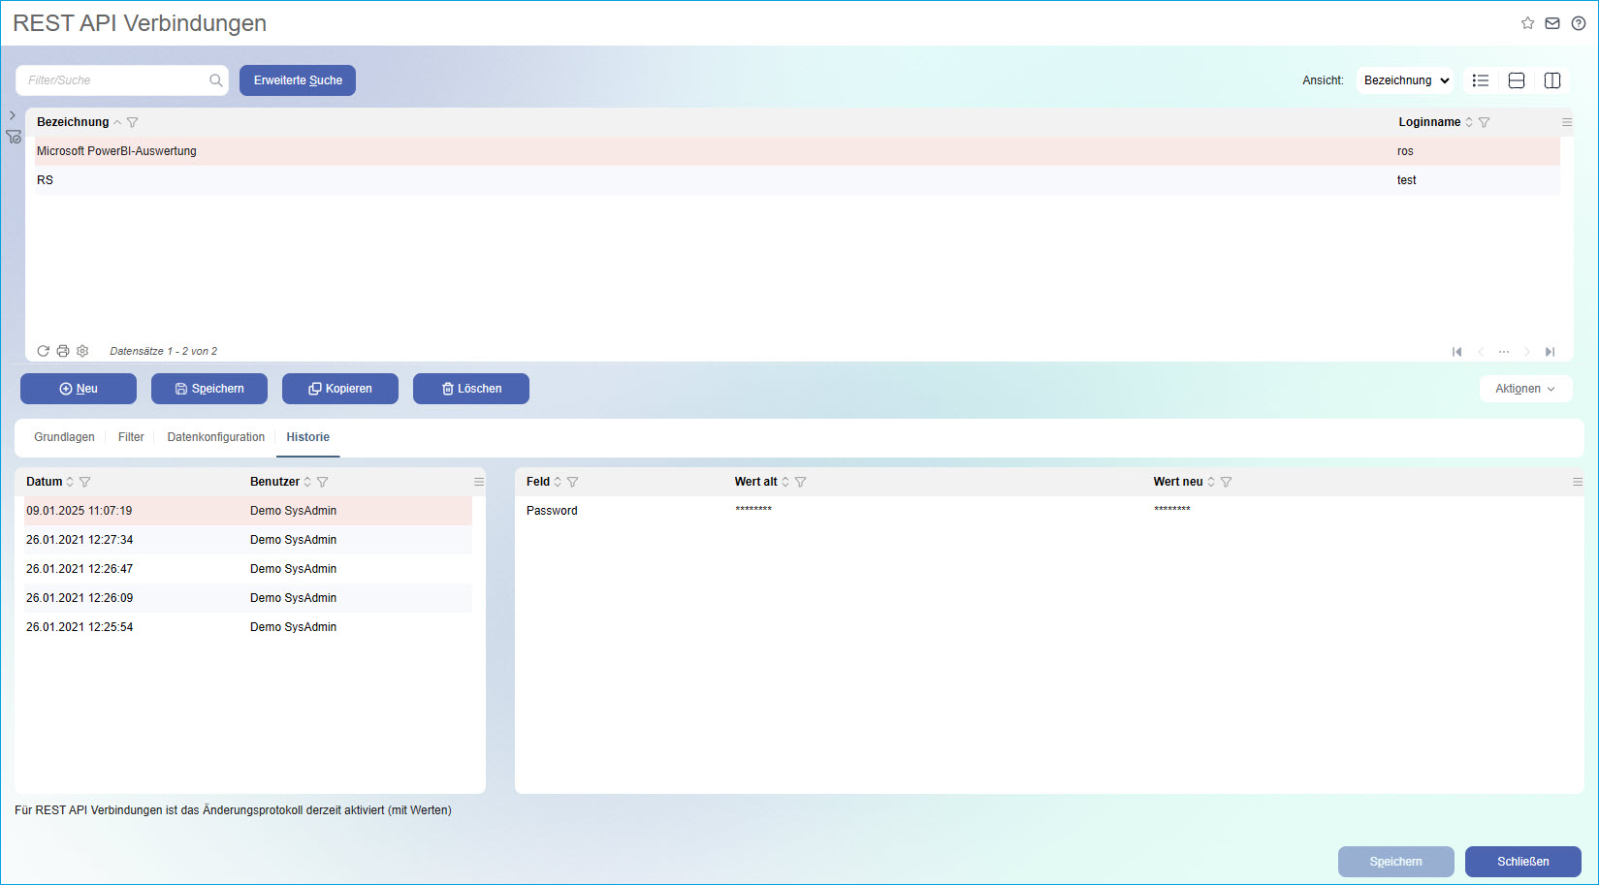The image size is (1599, 885).
Task: Filter the Loginname column
Action: (x=1484, y=122)
